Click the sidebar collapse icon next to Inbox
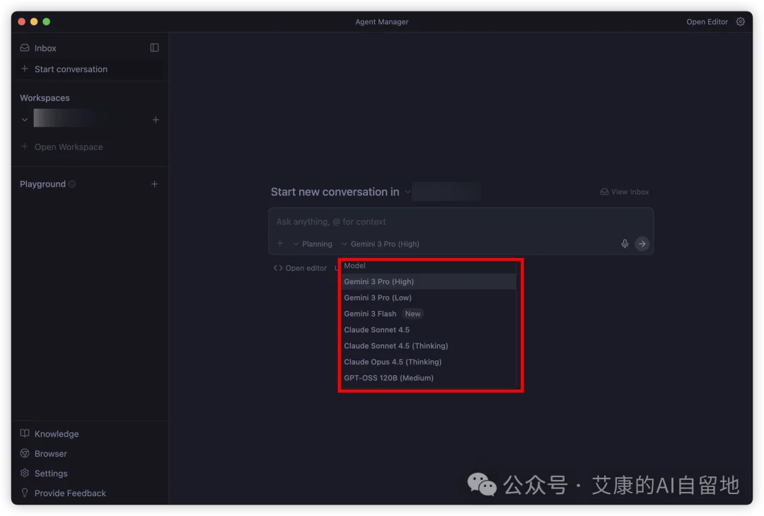 coord(154,47)
